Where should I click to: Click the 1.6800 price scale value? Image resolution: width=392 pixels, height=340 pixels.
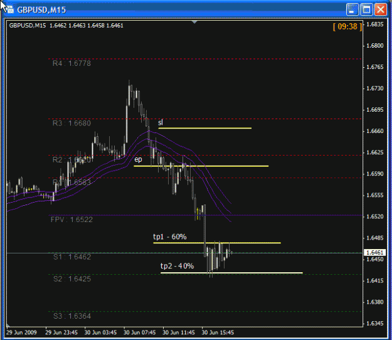coord(374,46)
